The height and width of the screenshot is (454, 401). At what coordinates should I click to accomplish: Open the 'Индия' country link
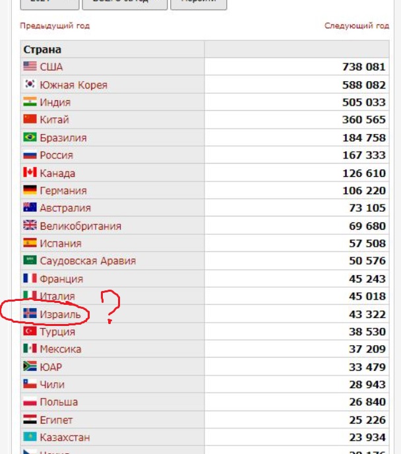click(x=55, y=102)
